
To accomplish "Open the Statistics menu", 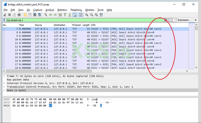I will [x=62, y=10].
